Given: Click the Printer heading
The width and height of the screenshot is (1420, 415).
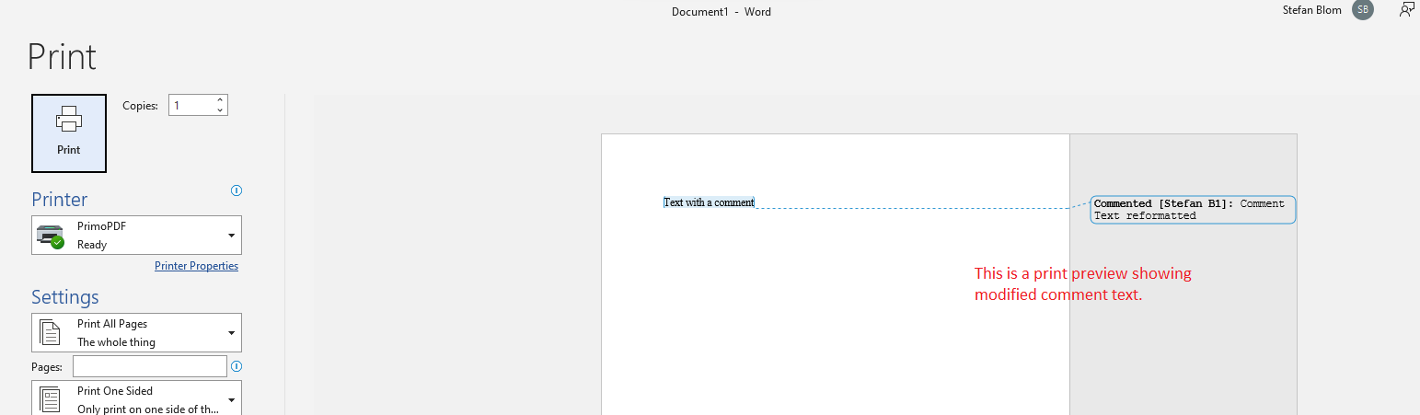Looking at the screenshot, I should point(60,200).
